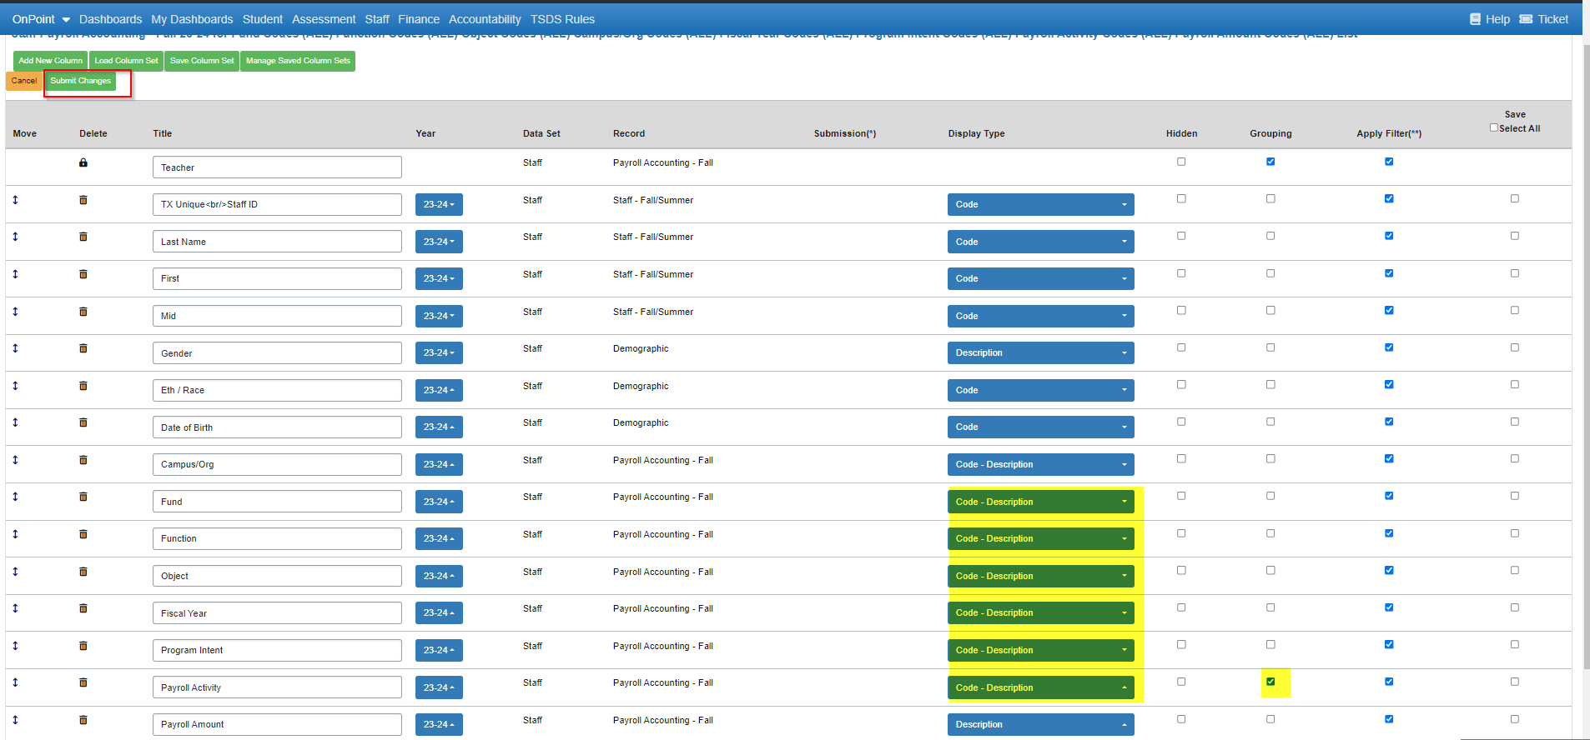Check Hidden for Gender row
Image resolution: width=1590 pixels, height=740 pixels.
pyautogui.click(x=1181, y=347)
